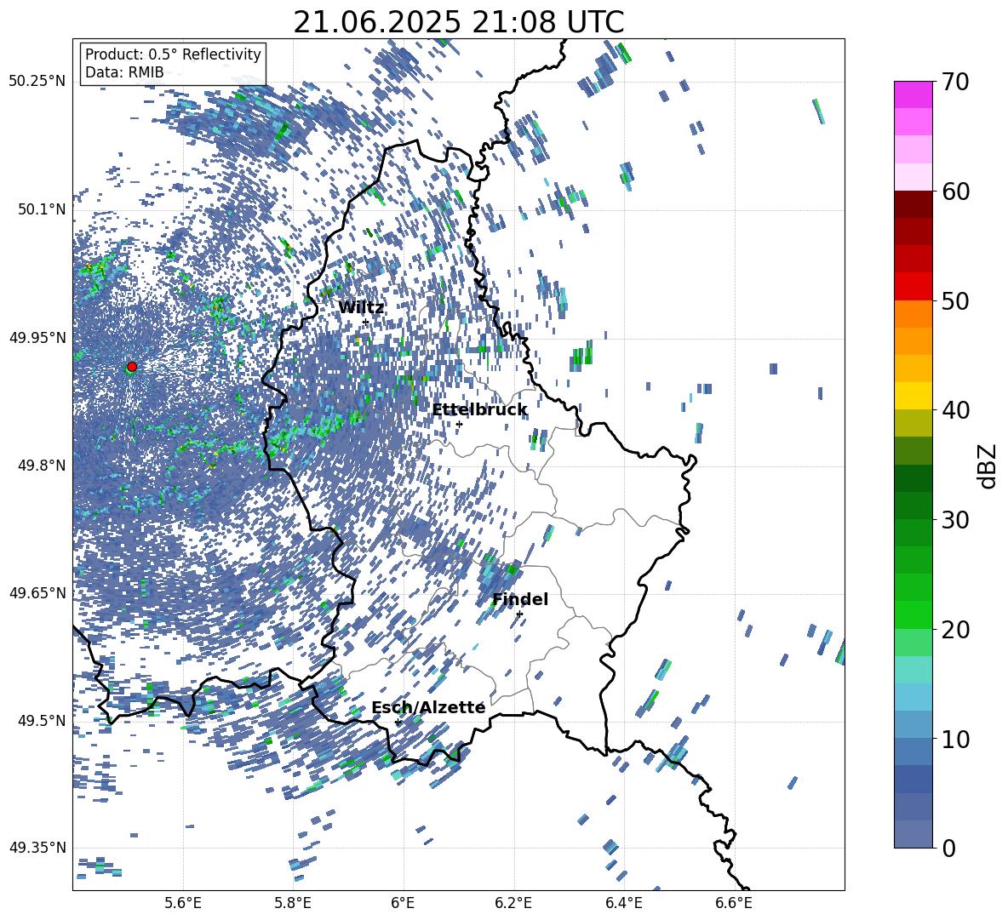
Task: Click the colorbar tick value 20
Action: (x=955, y=630)
